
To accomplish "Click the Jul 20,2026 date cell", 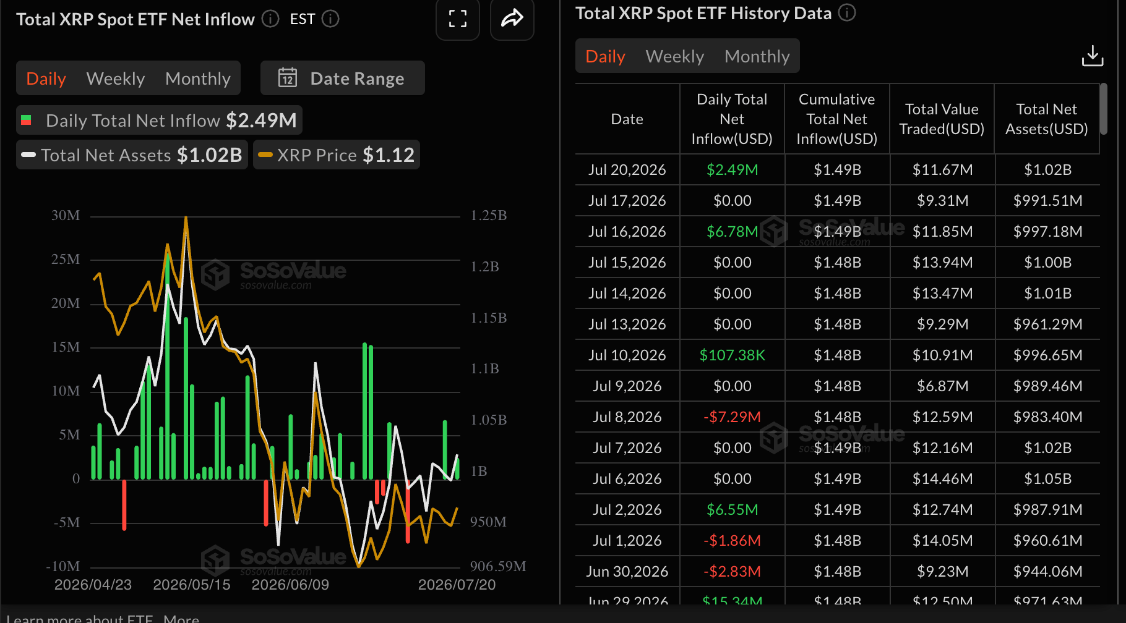I will (x=627, y=169).
